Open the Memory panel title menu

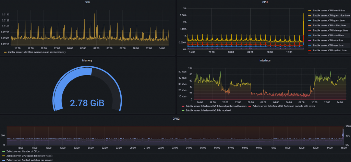click(x=87, y=60)
